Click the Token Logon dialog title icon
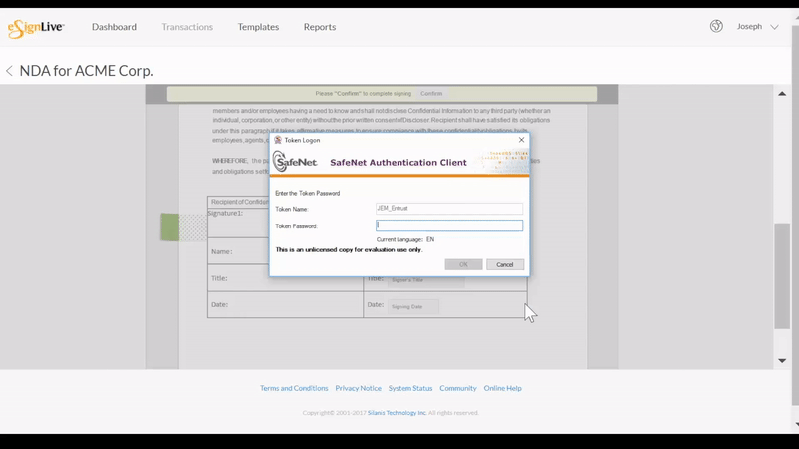 coord(278,140)
